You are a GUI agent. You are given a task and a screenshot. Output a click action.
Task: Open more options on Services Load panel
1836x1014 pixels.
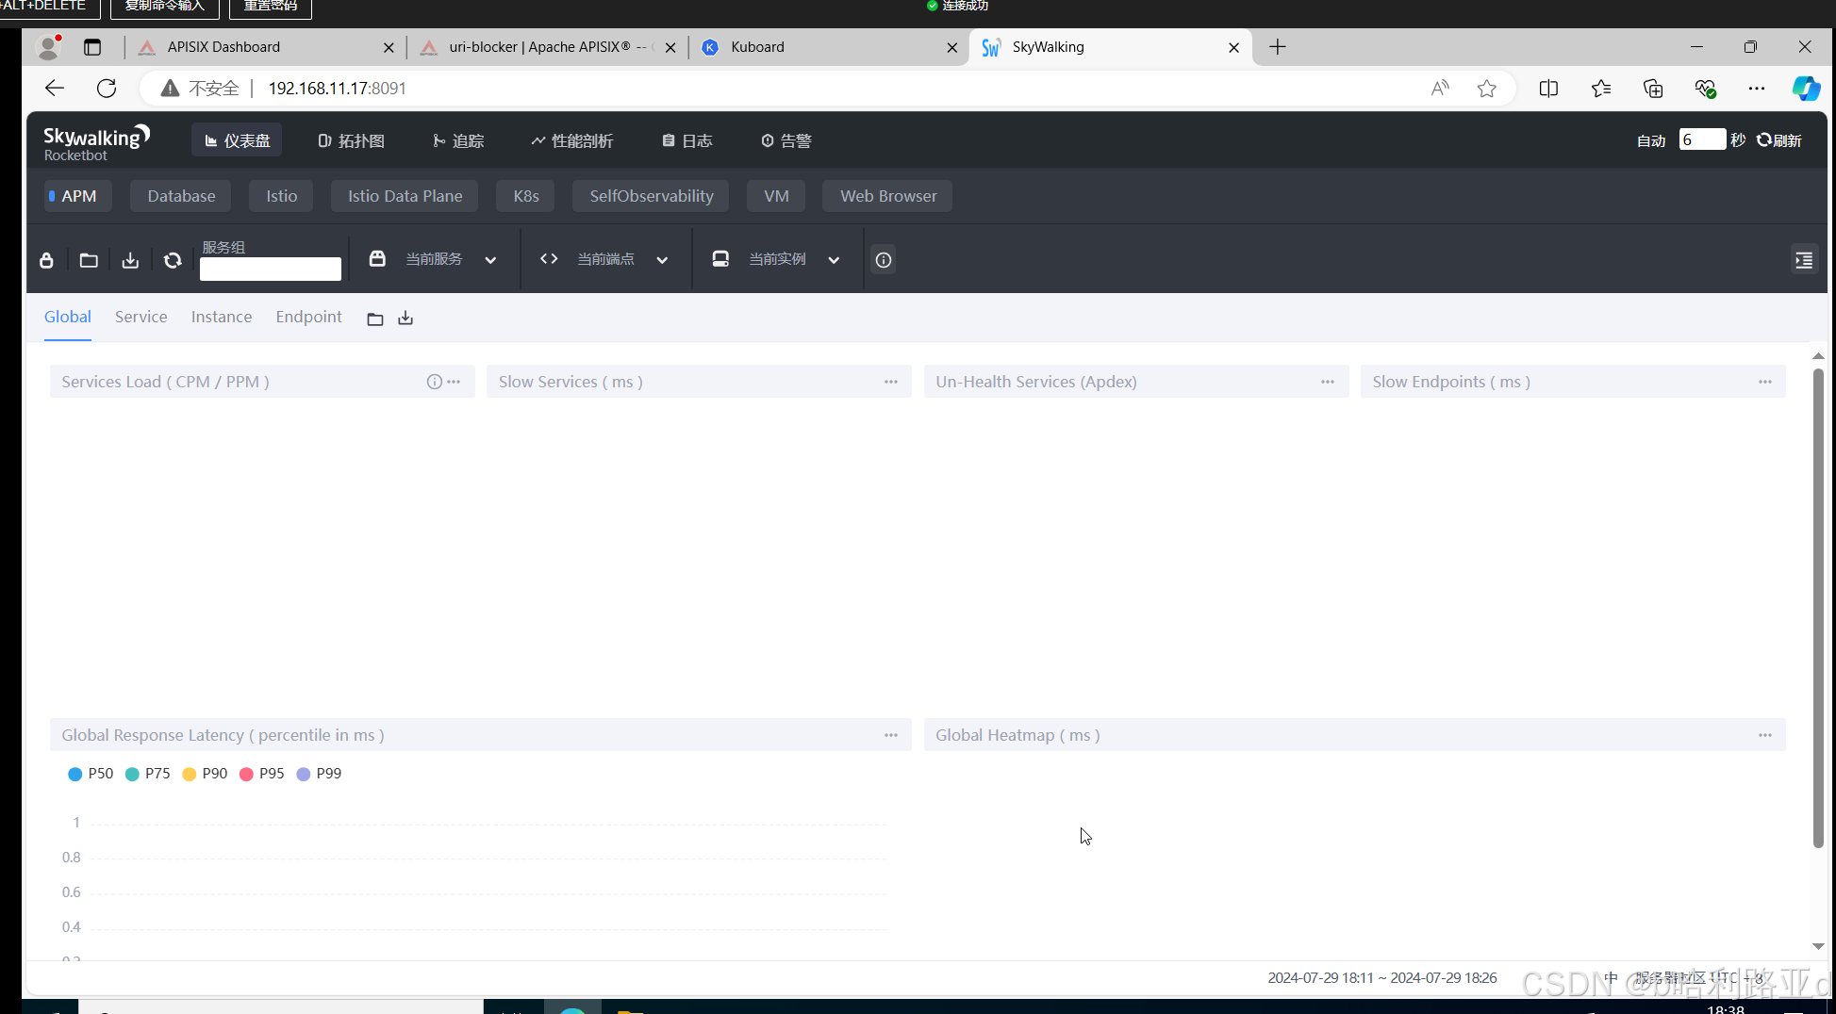pos(454,382)
